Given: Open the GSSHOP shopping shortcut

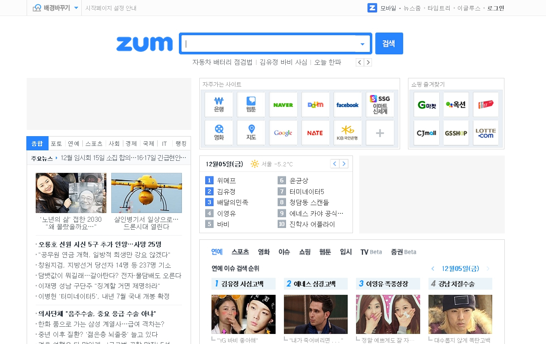Looking at the screenshot, I should pos(456,133).
